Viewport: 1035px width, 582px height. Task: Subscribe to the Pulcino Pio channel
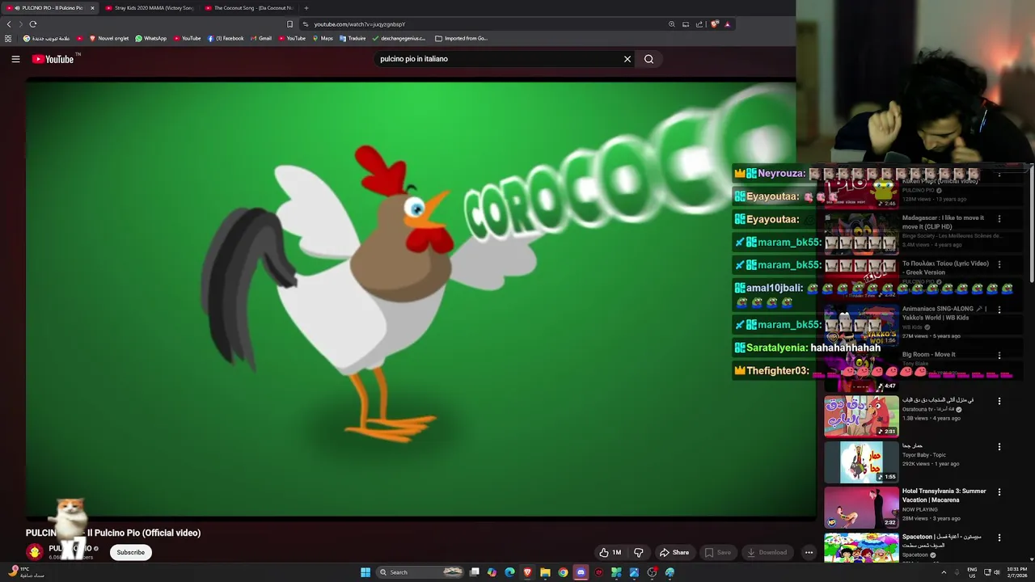click(130, 553)
